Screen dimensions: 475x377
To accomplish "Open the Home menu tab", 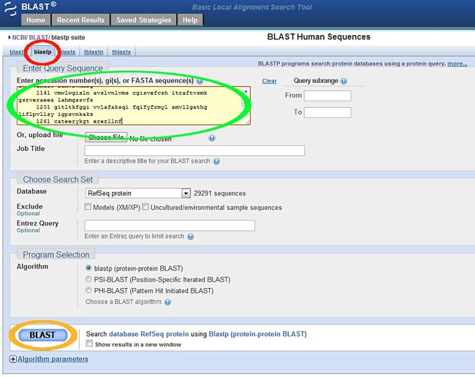I will (36, 20).
